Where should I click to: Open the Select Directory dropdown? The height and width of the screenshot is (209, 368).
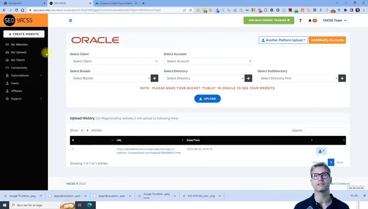coord(204,78)
